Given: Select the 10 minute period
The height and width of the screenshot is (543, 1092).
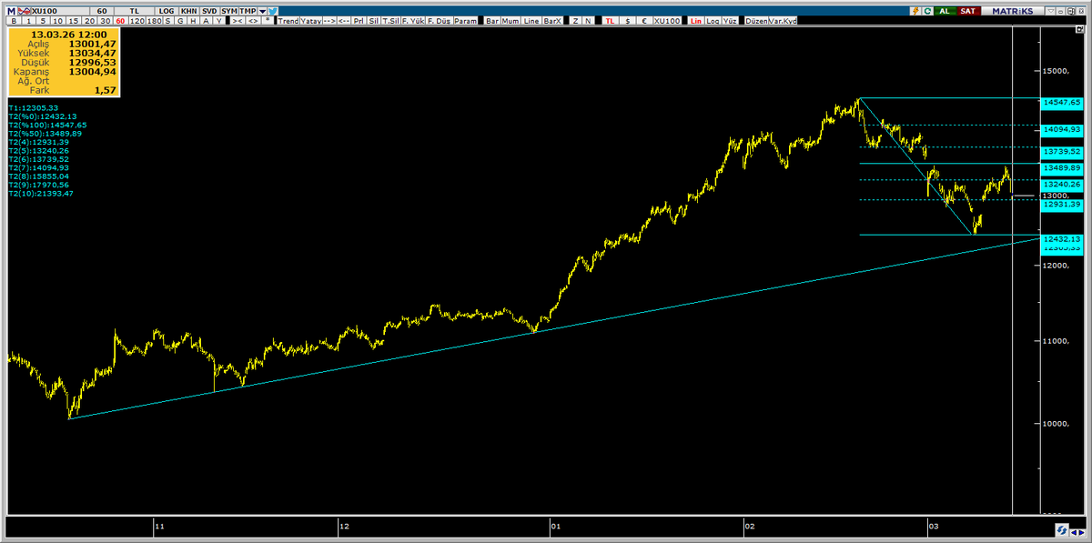Looking at the screenshot, I should click(57, 21).
